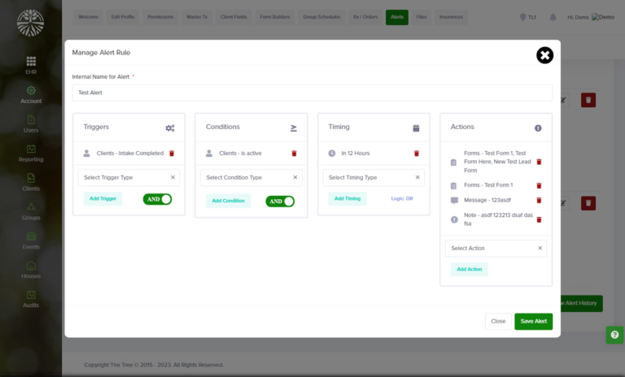Click the Triggers gears icon

click(170, 128)
